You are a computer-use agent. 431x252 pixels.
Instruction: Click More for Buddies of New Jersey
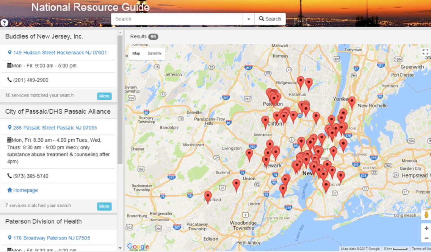(x=104, y=96)
